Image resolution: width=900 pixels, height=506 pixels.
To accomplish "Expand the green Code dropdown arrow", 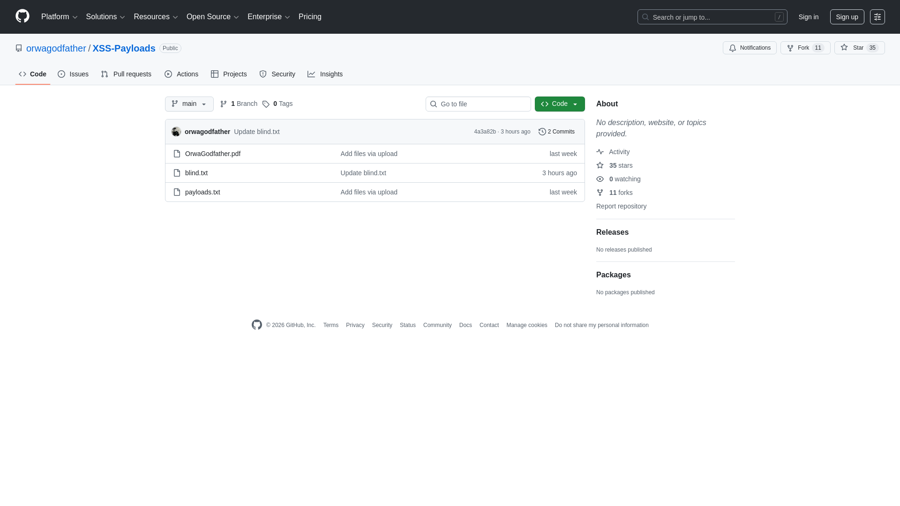I will point(576,104).
